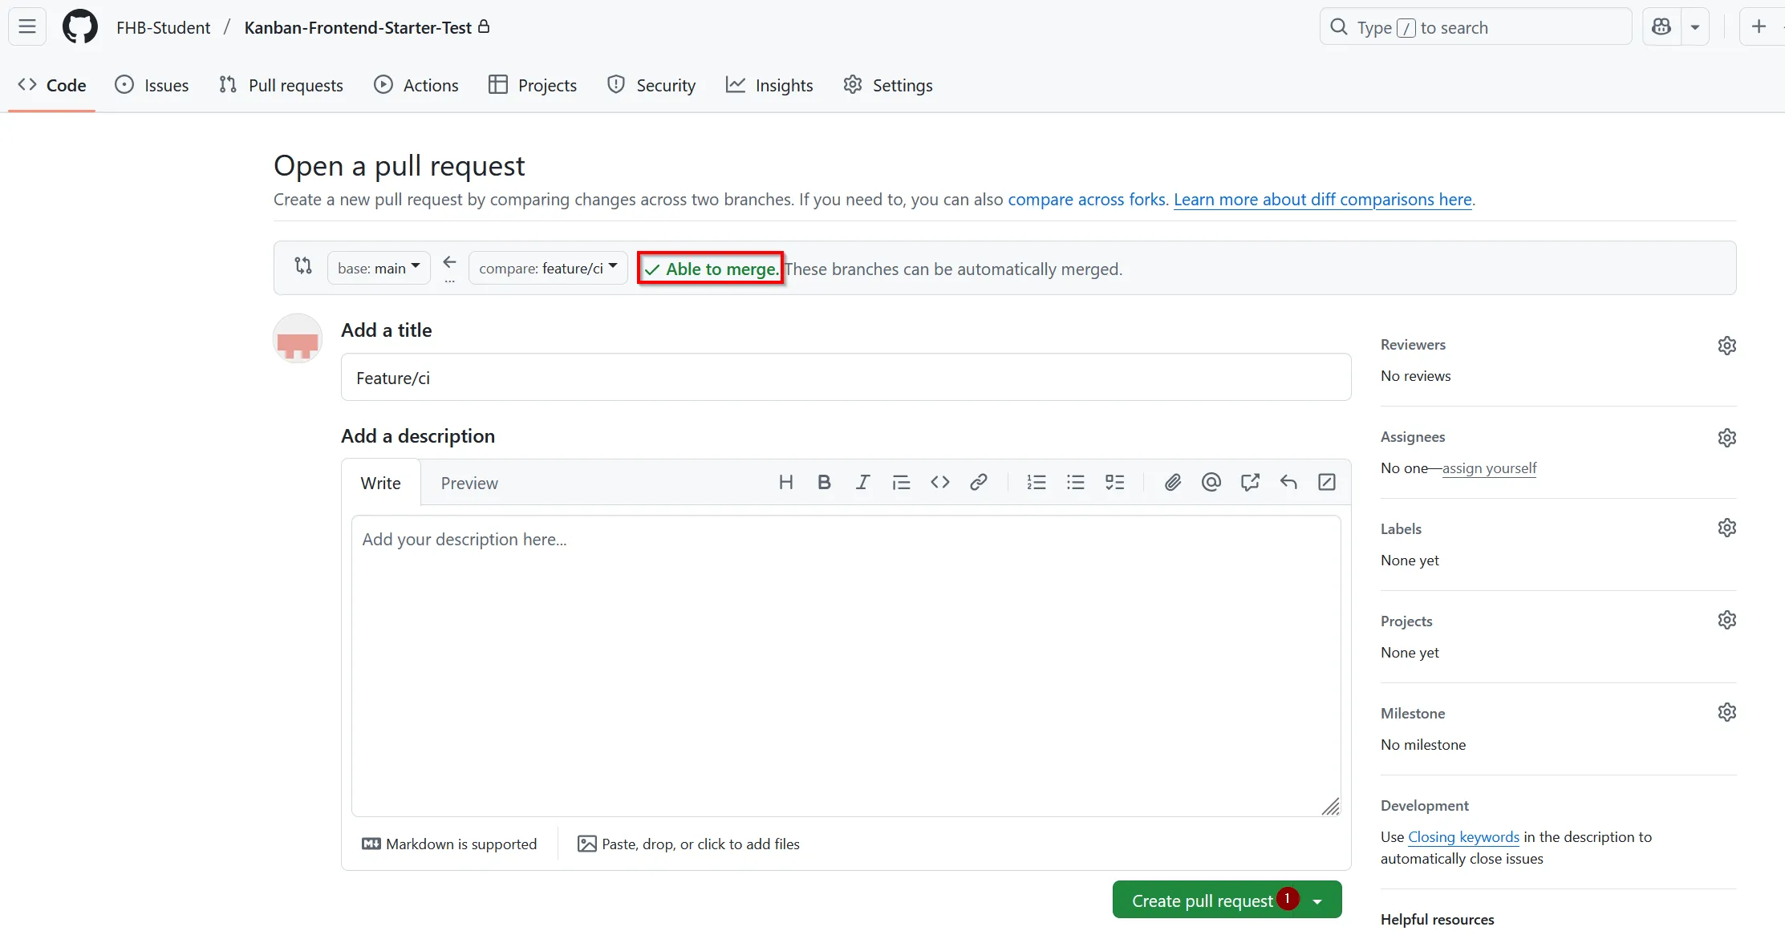Click the Create pull request button
This screenshot has width=1785, height=935.
tap(1200, 900)
